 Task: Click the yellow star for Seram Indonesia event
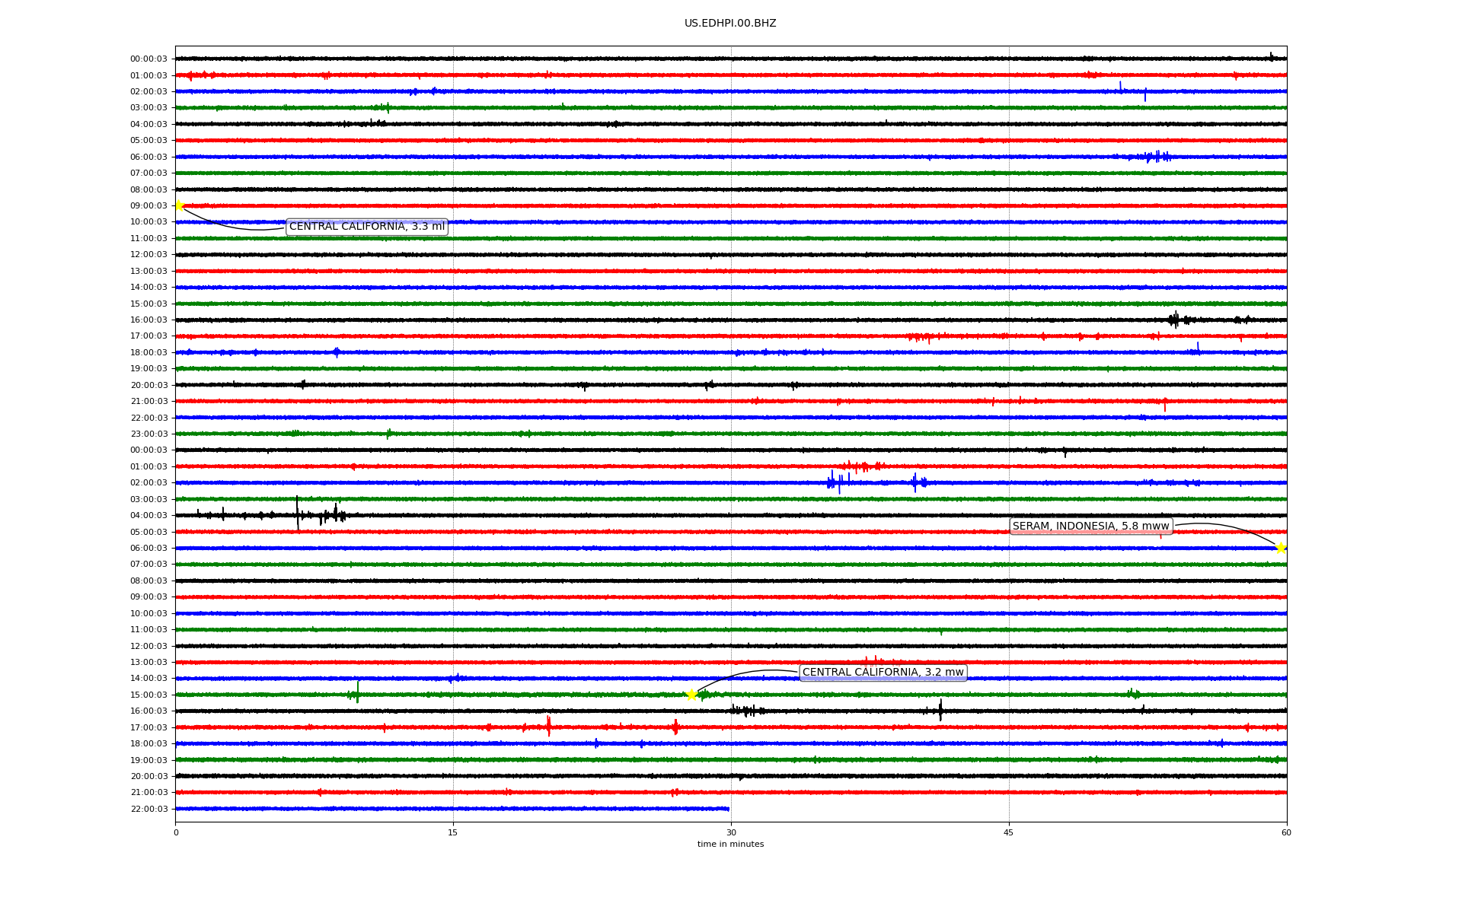1281,548
